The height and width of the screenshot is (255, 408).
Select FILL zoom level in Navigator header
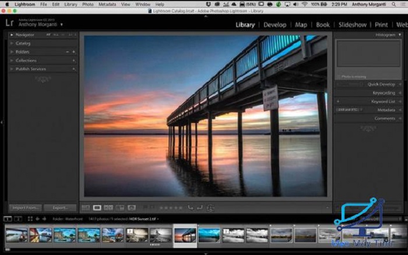tap(56, 35)
